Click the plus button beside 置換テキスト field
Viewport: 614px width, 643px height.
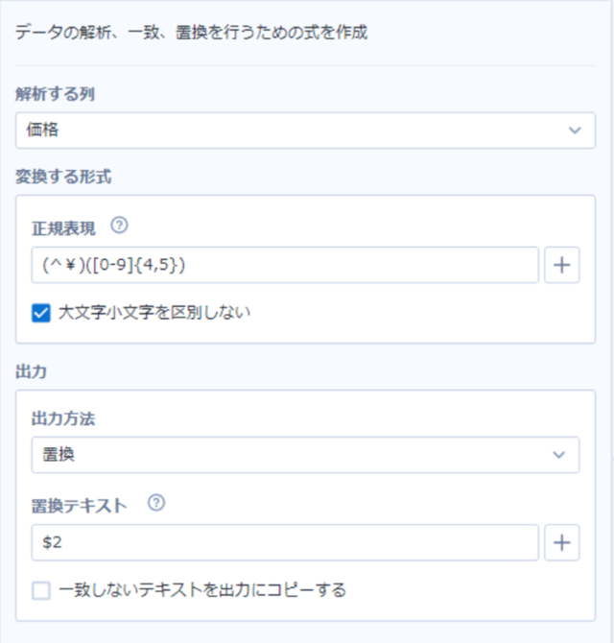click(x=561, y=542)
